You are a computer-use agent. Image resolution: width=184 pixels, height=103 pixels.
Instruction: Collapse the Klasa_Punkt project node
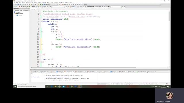pyautogui.click(x=15, y=14)
